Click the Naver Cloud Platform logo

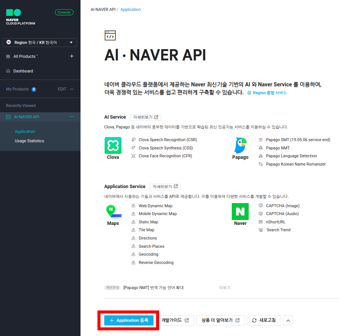click(x=20, y=17)
